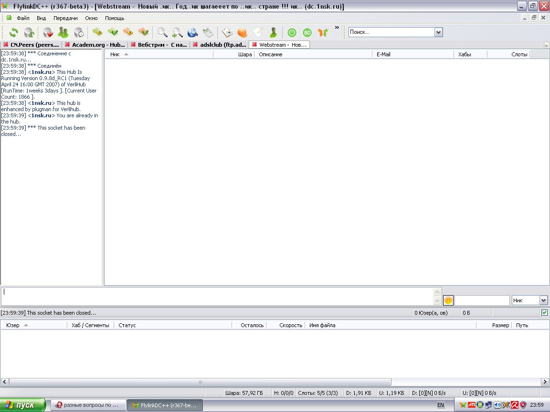The width and height of the screenshot is (550, 412).
Task: Click the transfers pane horizontal scrollbar
Action: click(x=201, y=382)
